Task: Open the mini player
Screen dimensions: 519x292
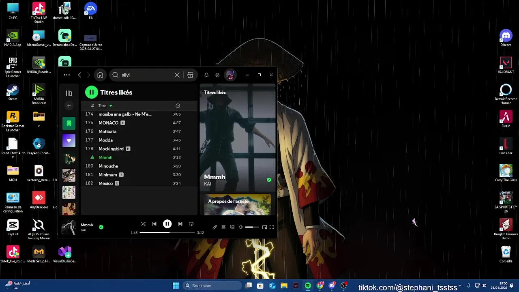Action: click(x=264, y=228)
